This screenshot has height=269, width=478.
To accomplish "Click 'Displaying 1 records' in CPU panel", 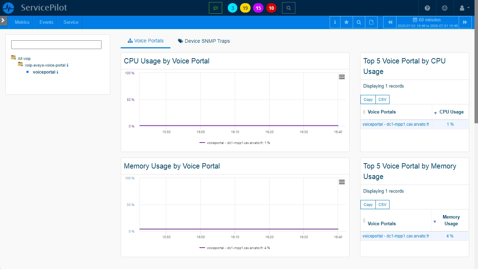I will click(384, 86).
